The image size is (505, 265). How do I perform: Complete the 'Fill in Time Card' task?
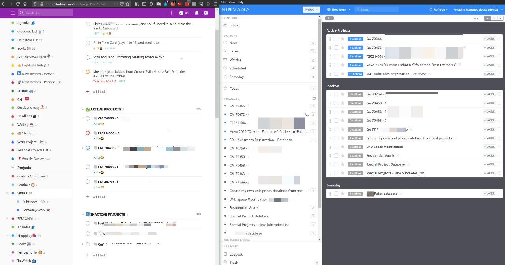click(88, 43)
